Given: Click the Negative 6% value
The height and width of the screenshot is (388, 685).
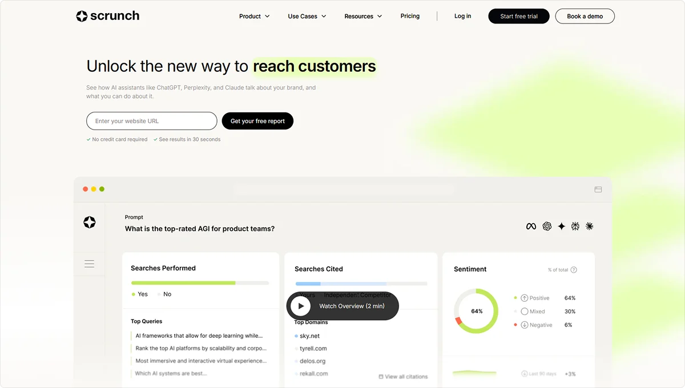Looking at the screenshot, I should pos(568,325).
